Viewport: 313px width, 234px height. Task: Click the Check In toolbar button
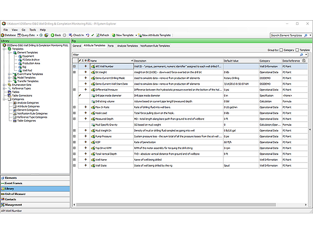[x=76, y=35]
